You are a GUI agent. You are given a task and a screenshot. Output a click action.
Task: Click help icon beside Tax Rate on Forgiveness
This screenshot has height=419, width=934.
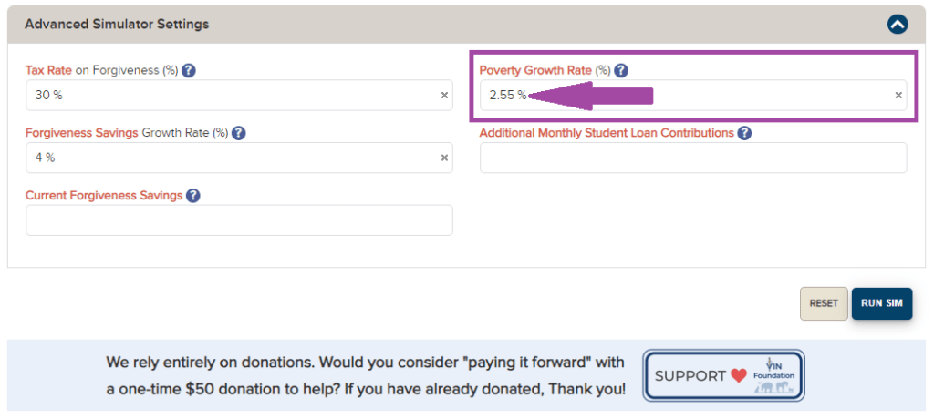pos(189,70)
